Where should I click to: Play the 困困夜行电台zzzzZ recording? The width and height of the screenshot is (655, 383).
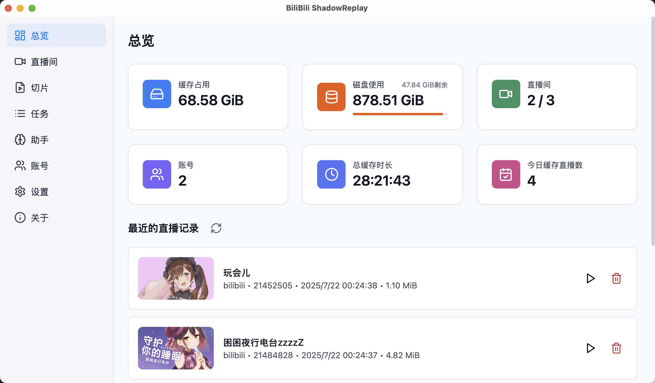pyautogui.click(x=590, y=348)
